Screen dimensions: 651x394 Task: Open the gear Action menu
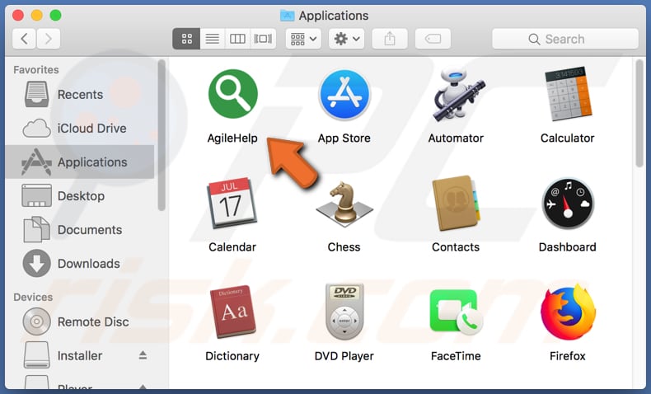[x=347, y=39]
